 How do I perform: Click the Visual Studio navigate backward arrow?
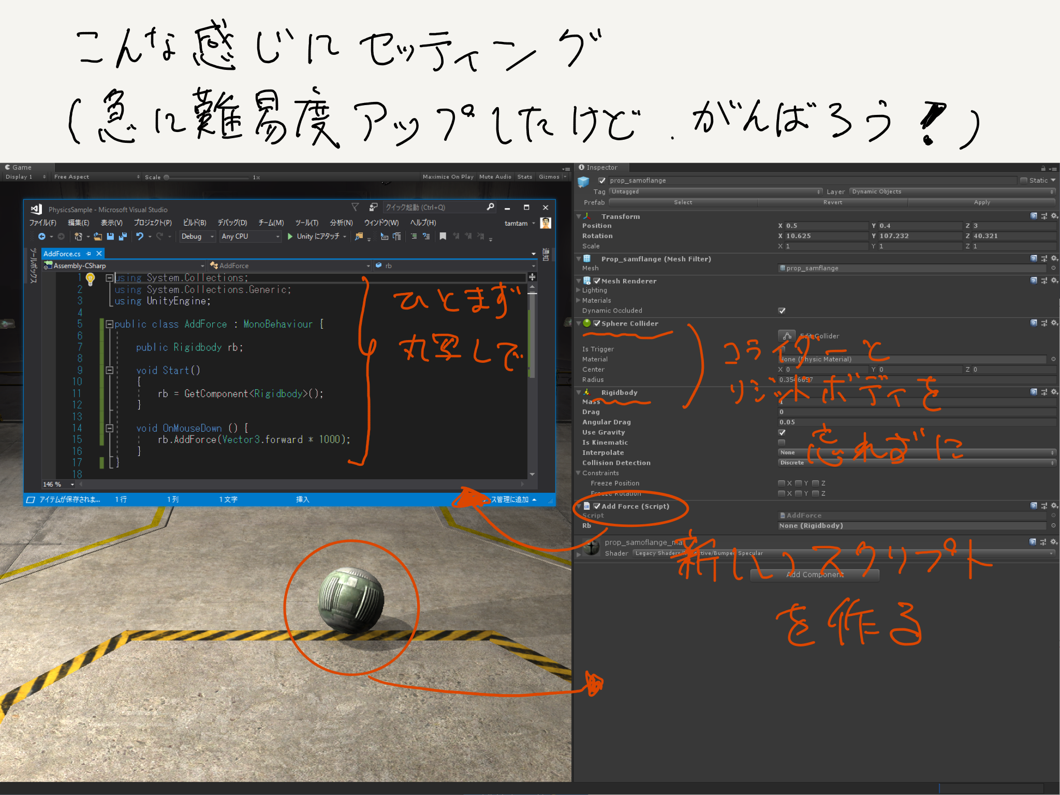pyautogui.click(x=41, y=237)
